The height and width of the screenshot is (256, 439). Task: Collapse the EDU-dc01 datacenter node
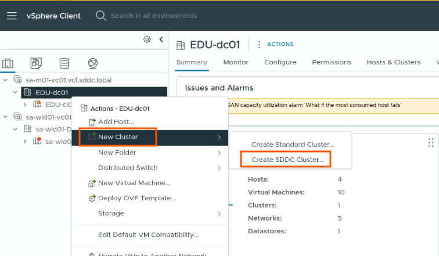click(x=16, y=92)
